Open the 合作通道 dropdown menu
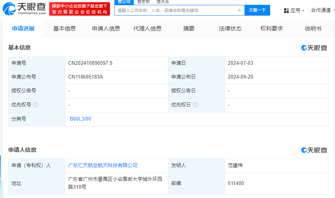 (x=323, y=10)
